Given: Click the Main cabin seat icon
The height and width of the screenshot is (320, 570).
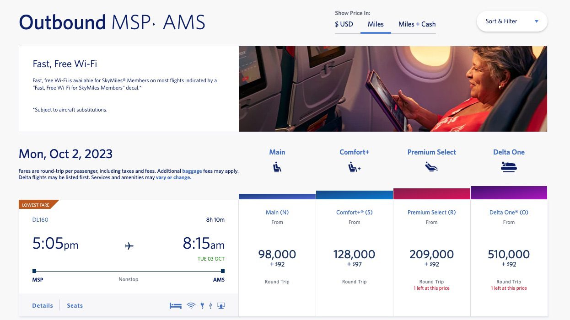Looking at the screenshot, I should coord(277,168).
